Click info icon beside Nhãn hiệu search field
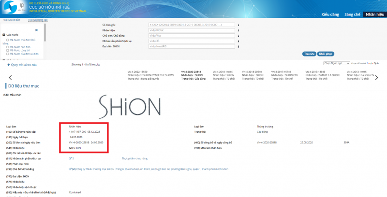This screenshot has width=387, height=197. pyautogui.click(x=239, y=30)
